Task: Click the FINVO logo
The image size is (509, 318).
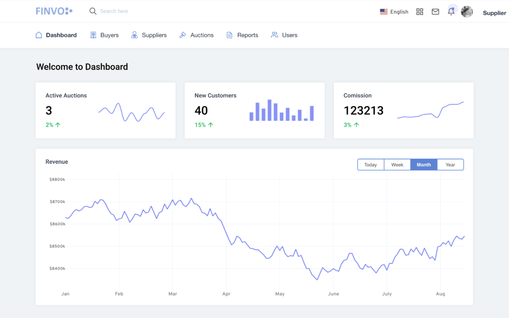Action: pos(54,11)
